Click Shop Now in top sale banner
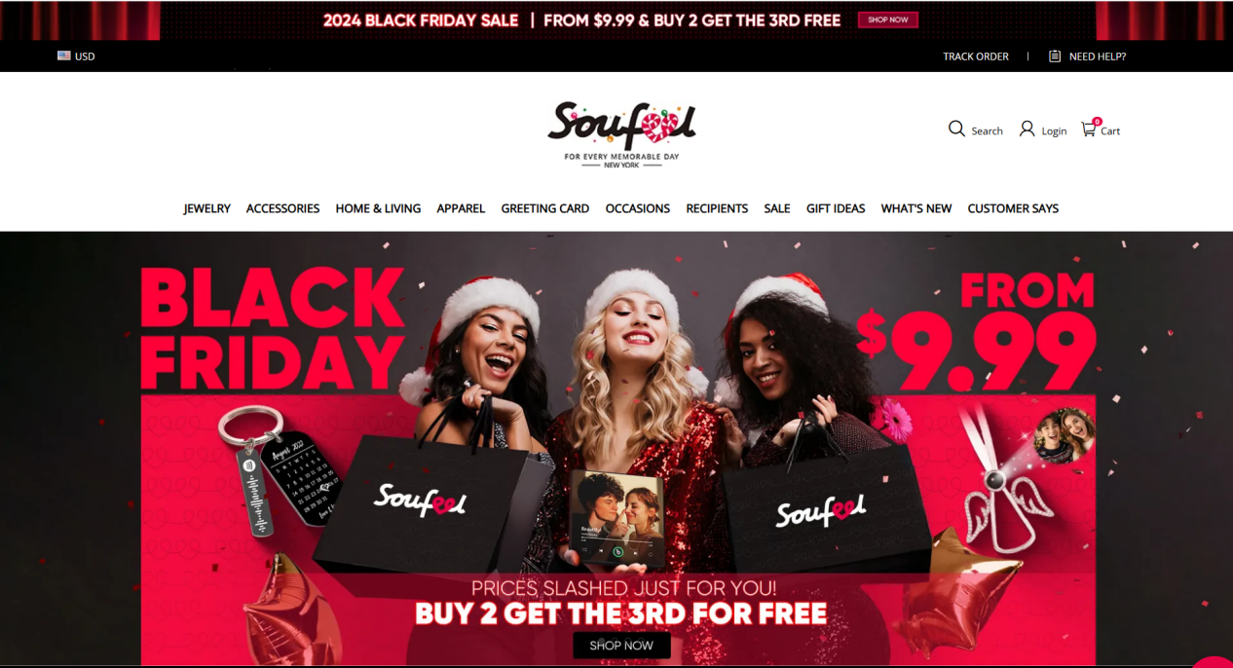Image resolution: width=1233 pixels, height=668 pixels. [x=888, y=19]
